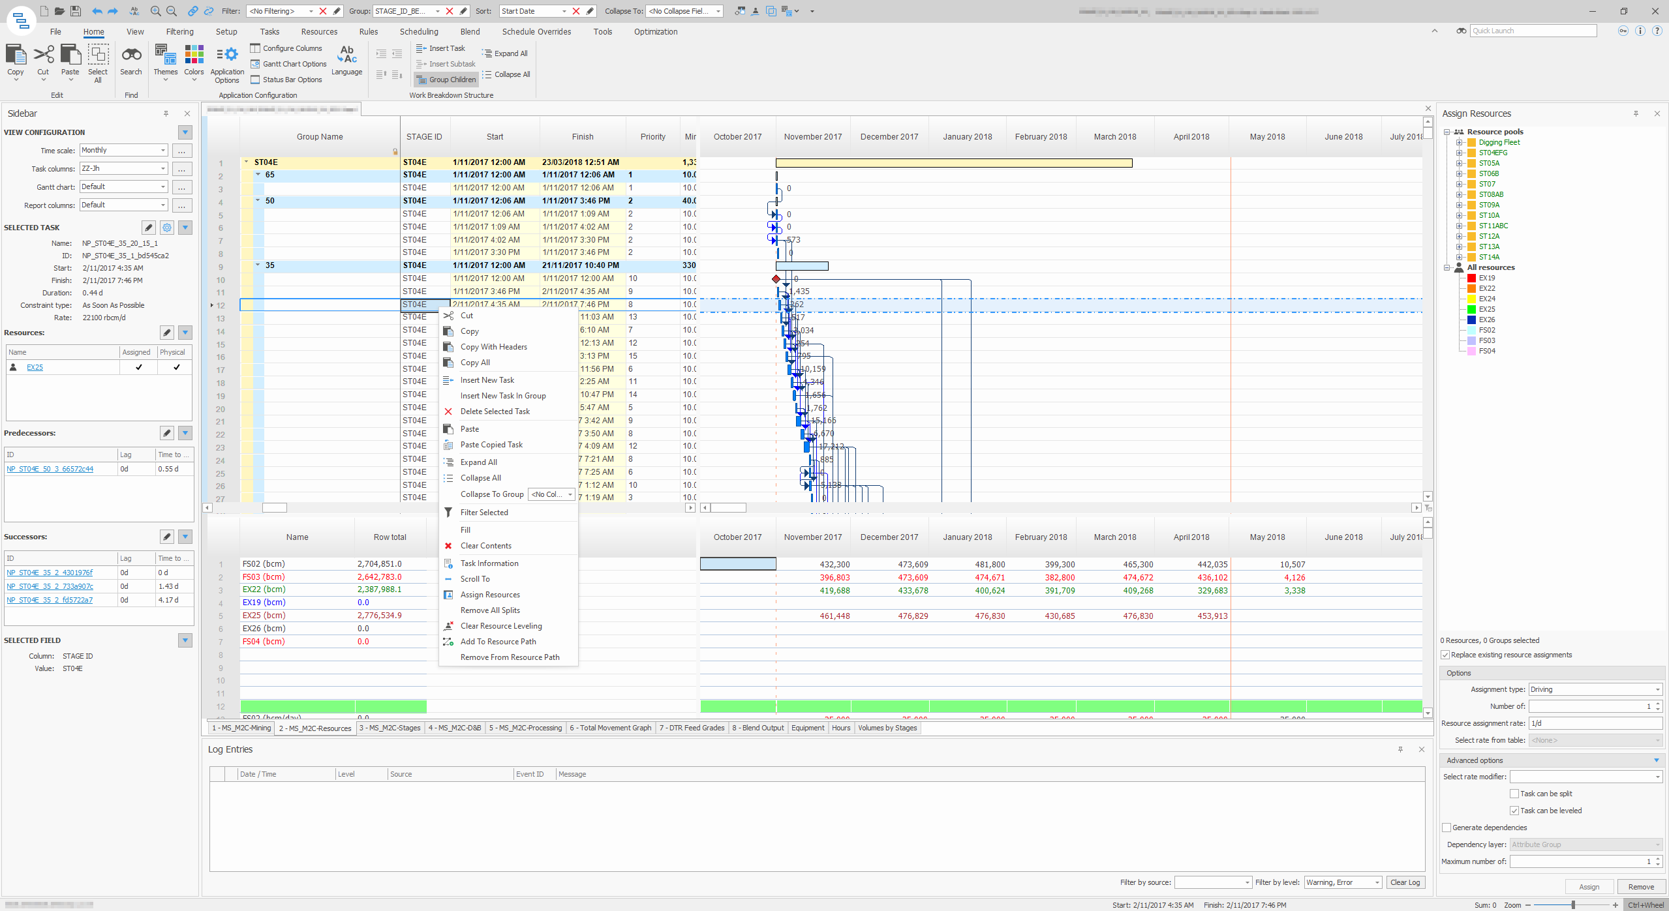1669x911 pixels.
Task: Enable the Task can be split checkbox
Action: pos(1515,794)
